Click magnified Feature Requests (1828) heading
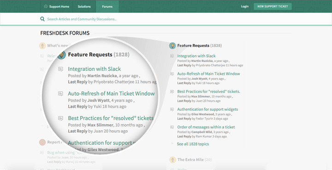This screenshot has width=332, height=170. click(x=99, y=55)
